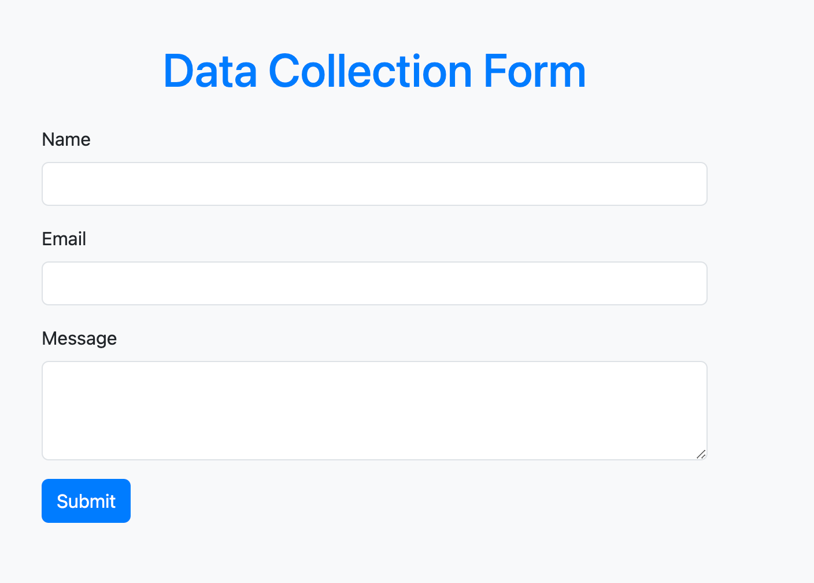Select the Email label text

[64, 239]
